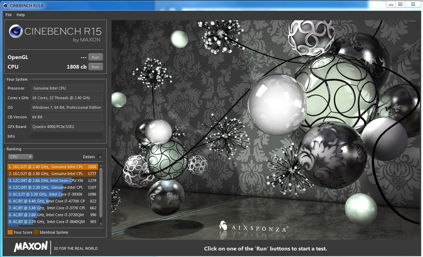Click the OS value Windows 7 field
423x257 pixels.
67,107
